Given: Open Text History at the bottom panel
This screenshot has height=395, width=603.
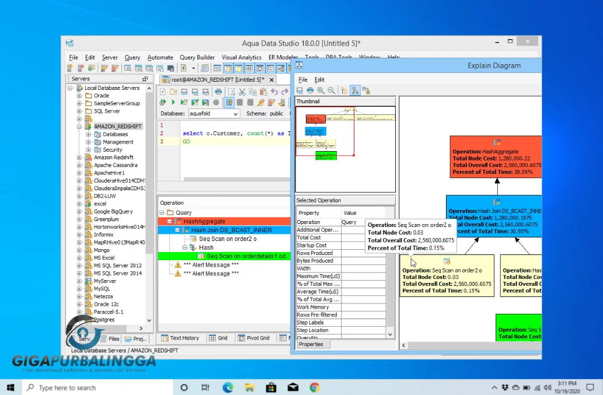Looking at the screenshot, I should 181,338.
